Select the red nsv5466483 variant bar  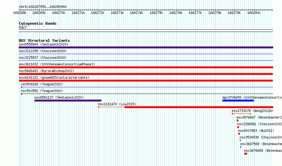coord(146,74)
